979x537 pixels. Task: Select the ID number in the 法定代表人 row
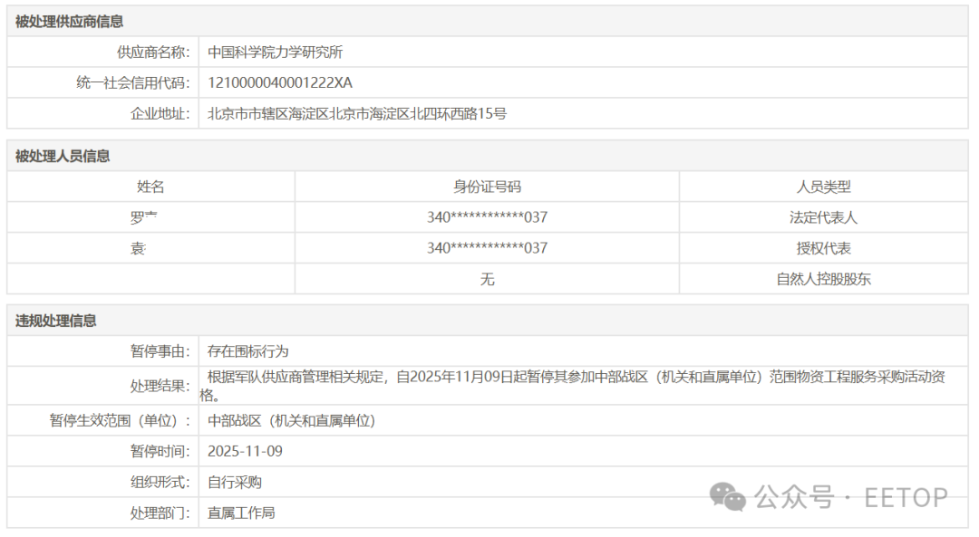487,217
